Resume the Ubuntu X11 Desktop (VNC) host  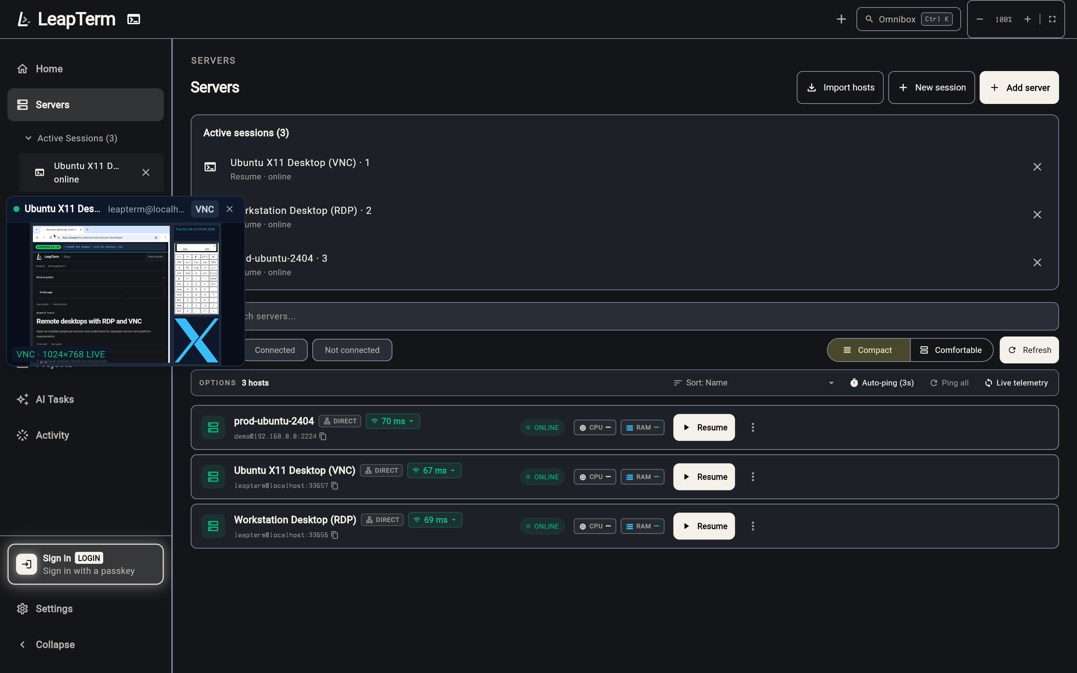[704, 477]
